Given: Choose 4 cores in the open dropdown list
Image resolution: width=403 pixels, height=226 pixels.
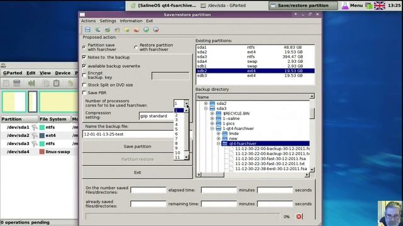Looking at the screenshot, I should point(179,124).
